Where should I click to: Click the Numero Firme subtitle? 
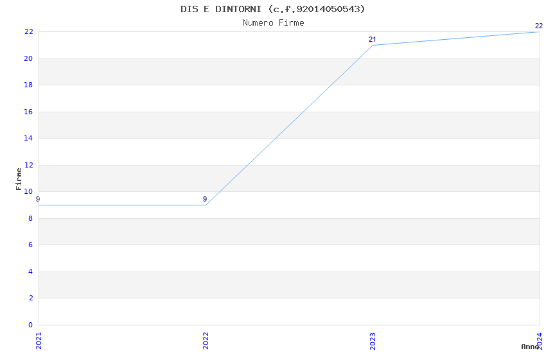[273, 23]
